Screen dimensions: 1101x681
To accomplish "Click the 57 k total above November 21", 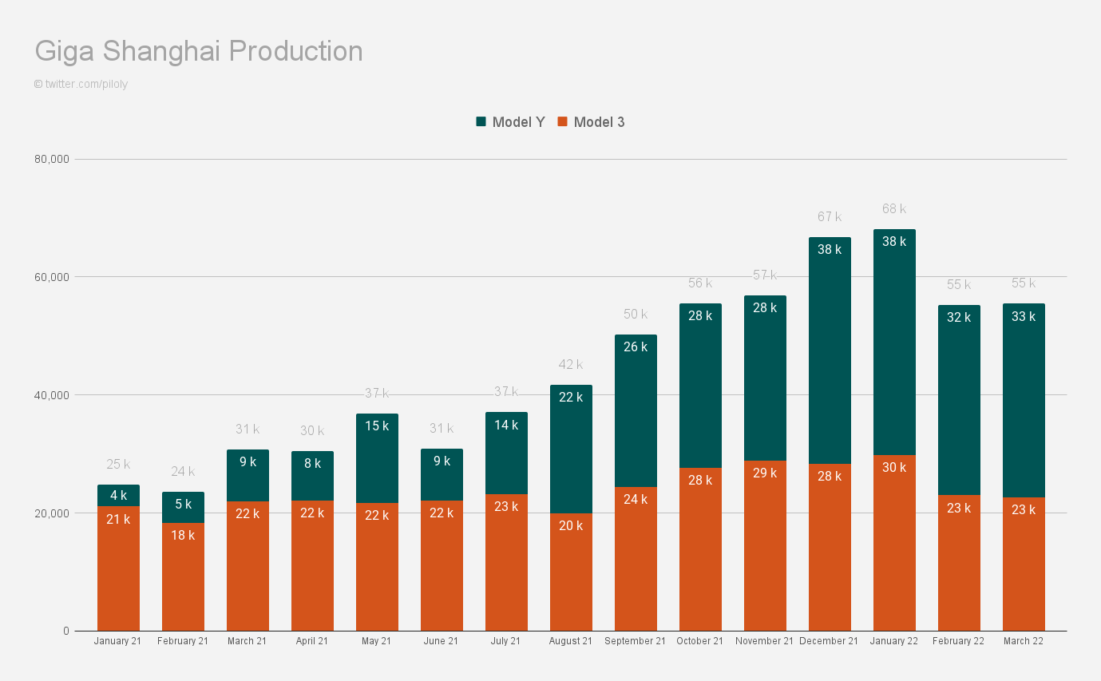I will coord(765,275).
